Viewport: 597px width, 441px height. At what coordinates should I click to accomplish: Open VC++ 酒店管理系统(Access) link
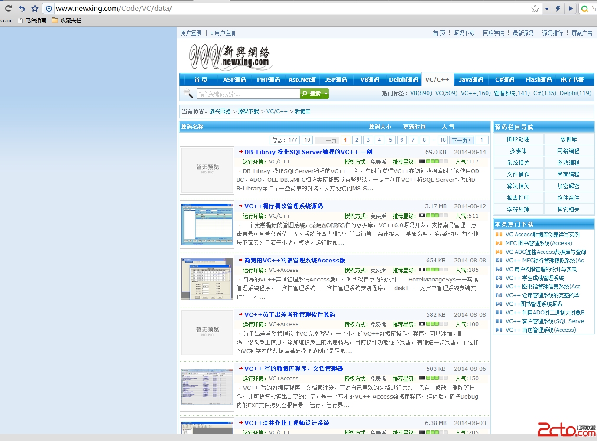tap(541, 330)
